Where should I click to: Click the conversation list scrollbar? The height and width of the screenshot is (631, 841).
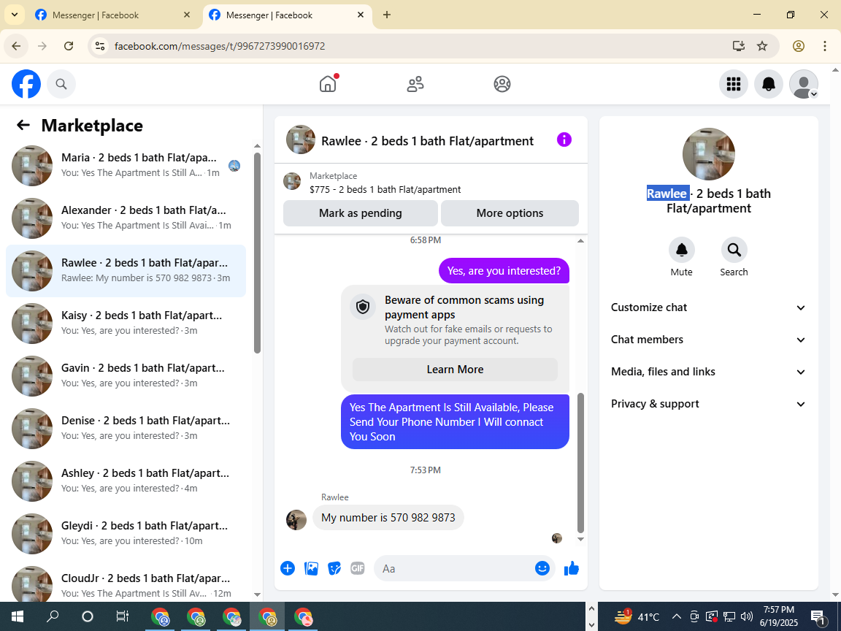[x=258, y=253]
